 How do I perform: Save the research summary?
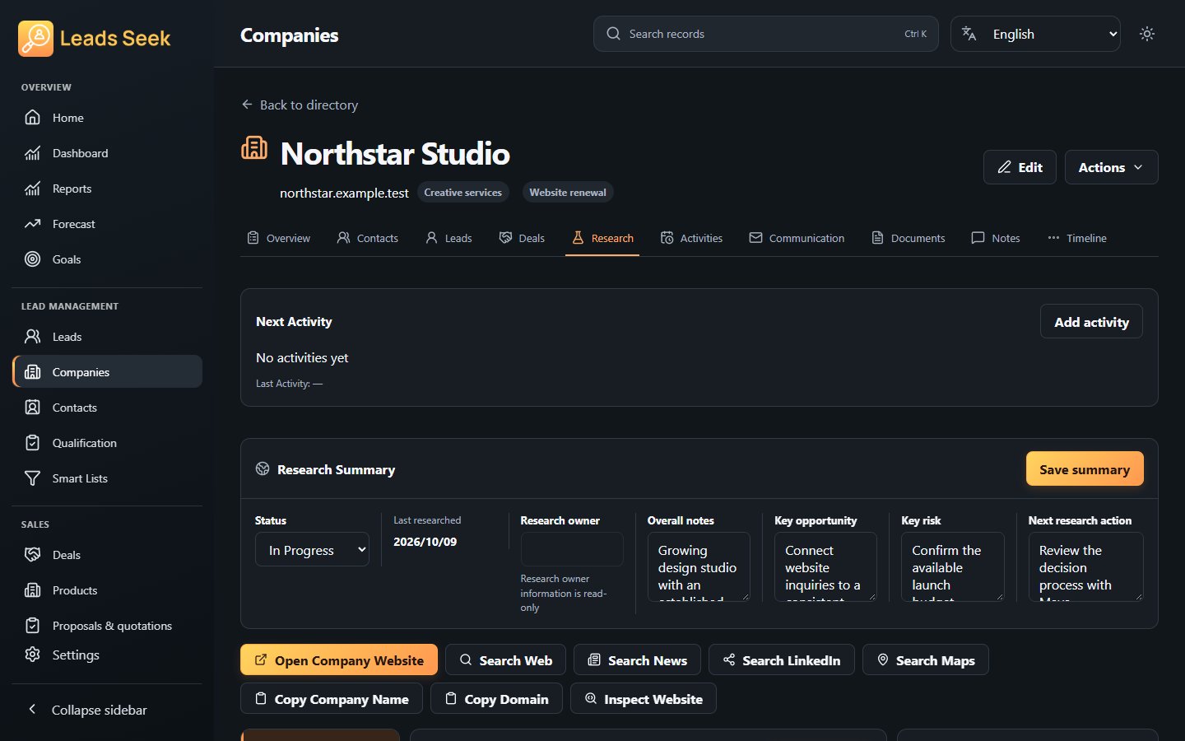(x=1085, y=469)
